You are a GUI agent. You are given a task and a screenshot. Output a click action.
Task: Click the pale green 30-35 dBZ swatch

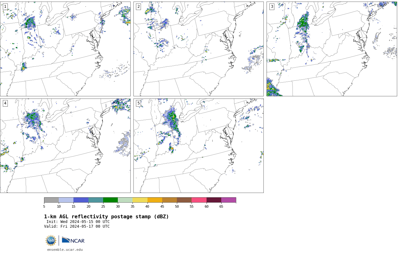(125, 200)
